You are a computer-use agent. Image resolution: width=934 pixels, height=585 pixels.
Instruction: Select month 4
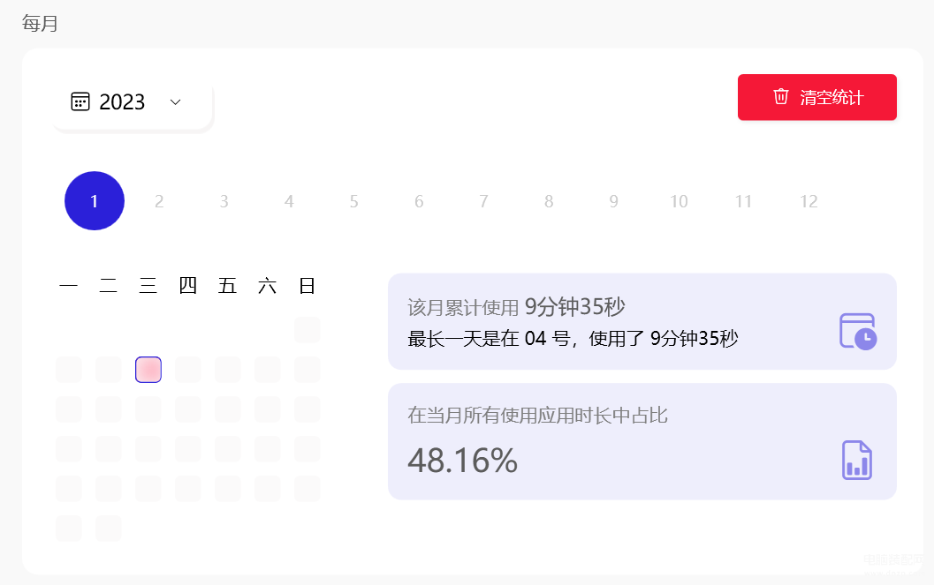289,201
